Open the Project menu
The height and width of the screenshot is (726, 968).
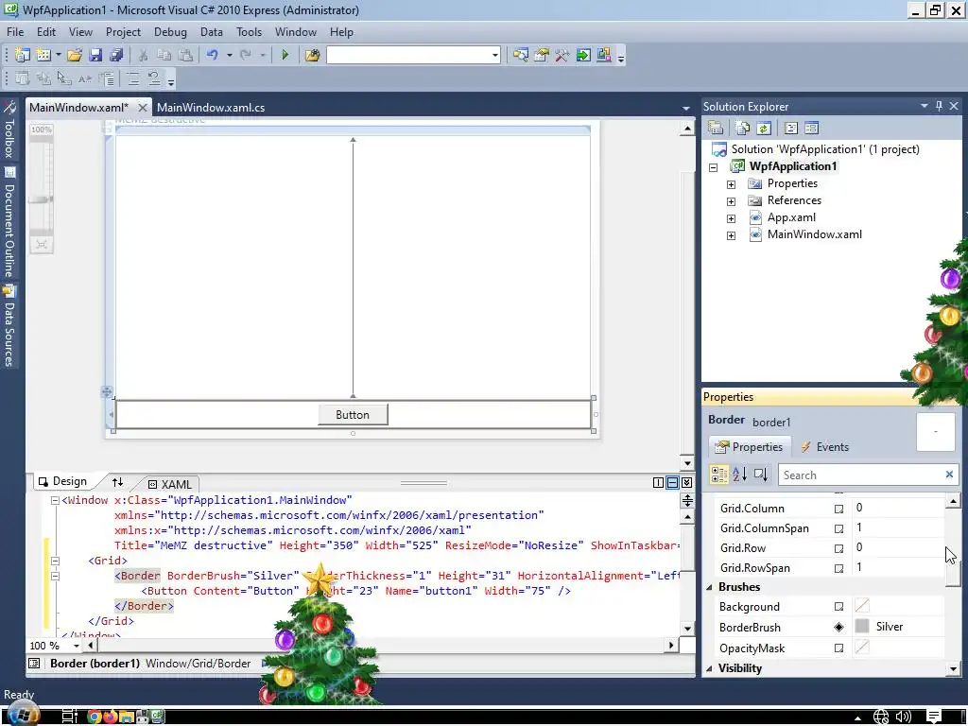[123, 32]
